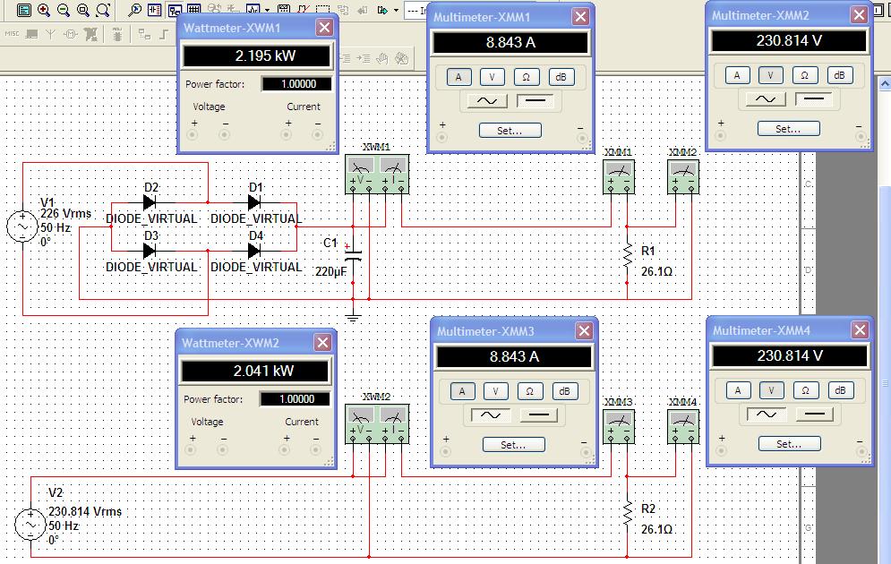Click the decrease indent toolbar icon
This screenshot has height=564, width=891.
coord(345,58)
